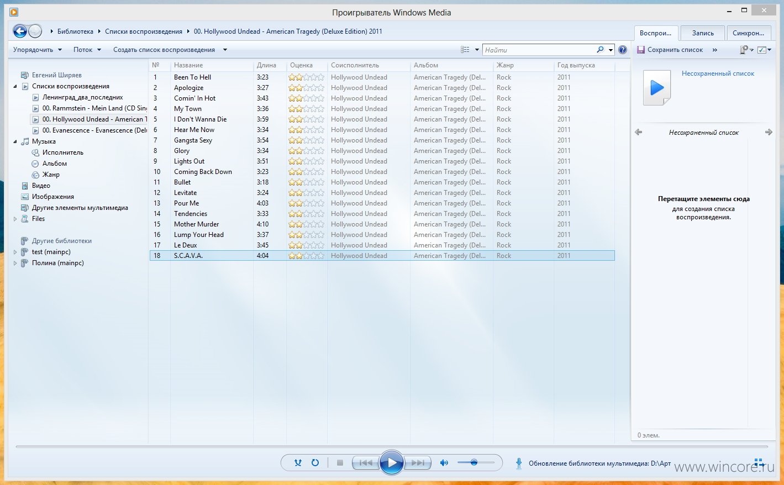Go to the previous list with left arrow

639,132
